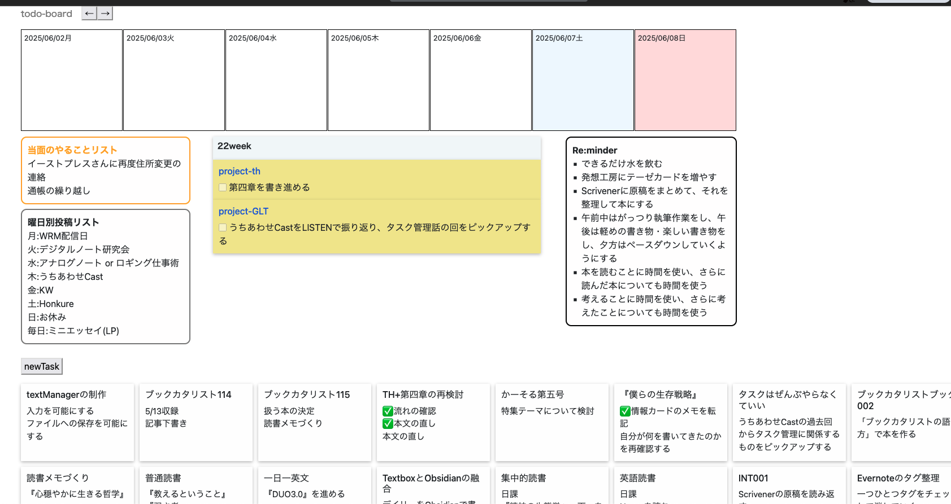Open the 読書メモづくり task card title
The height and width of the screenshot is (504, 951).
tap(58, 478)
